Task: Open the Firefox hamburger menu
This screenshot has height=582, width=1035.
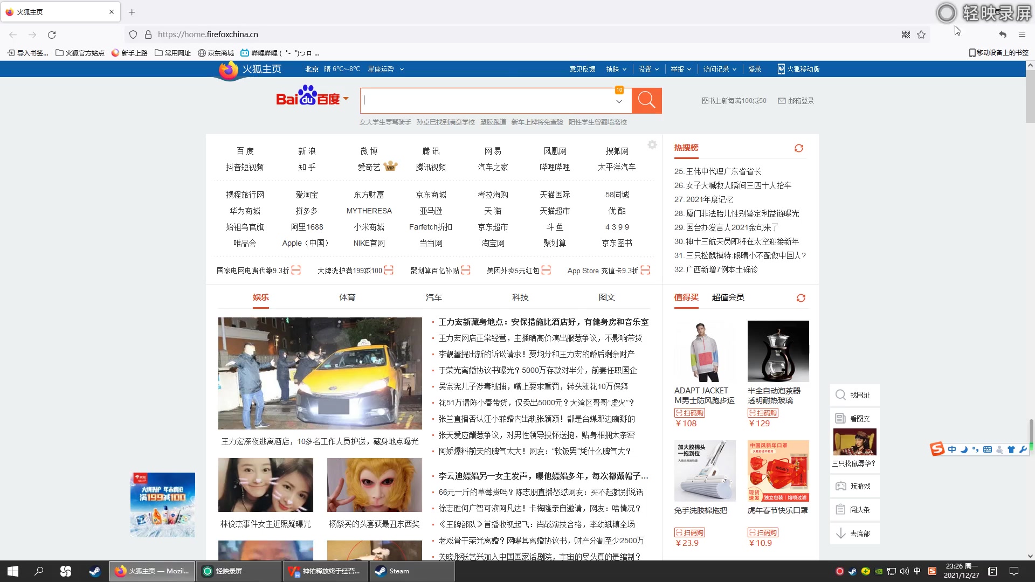Action: pyautogui.click(x=1022, y=34)
